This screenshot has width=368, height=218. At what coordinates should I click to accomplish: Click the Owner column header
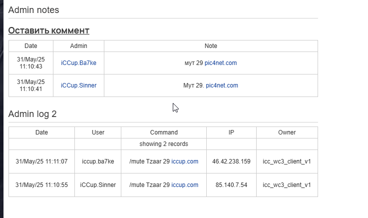click(x=287, y=132)
